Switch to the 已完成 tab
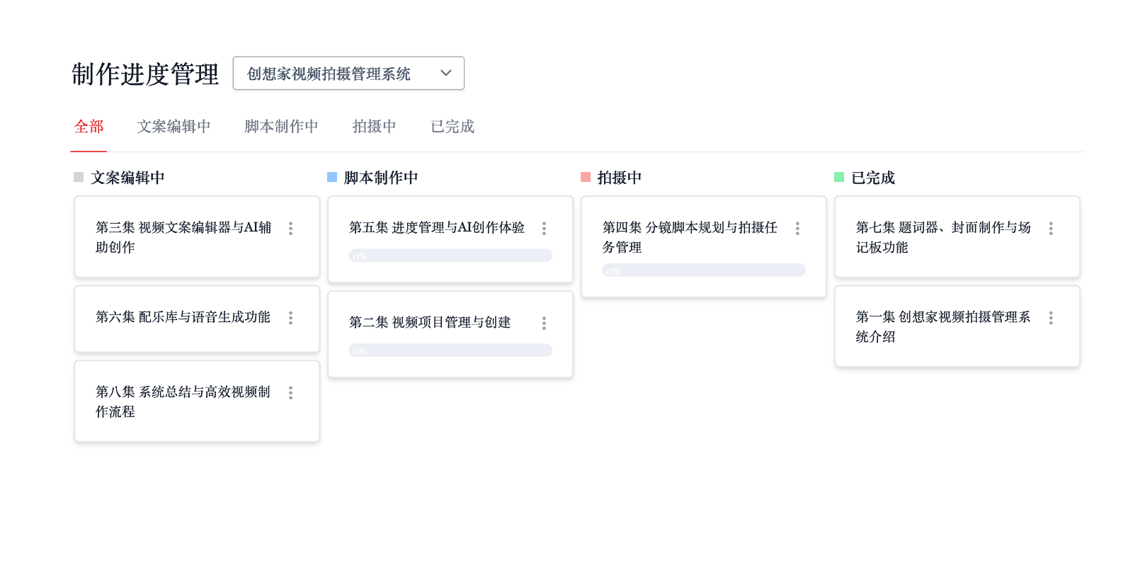Screen dimensions: 1133x587 pyautogui.click(x=452, y=127)
